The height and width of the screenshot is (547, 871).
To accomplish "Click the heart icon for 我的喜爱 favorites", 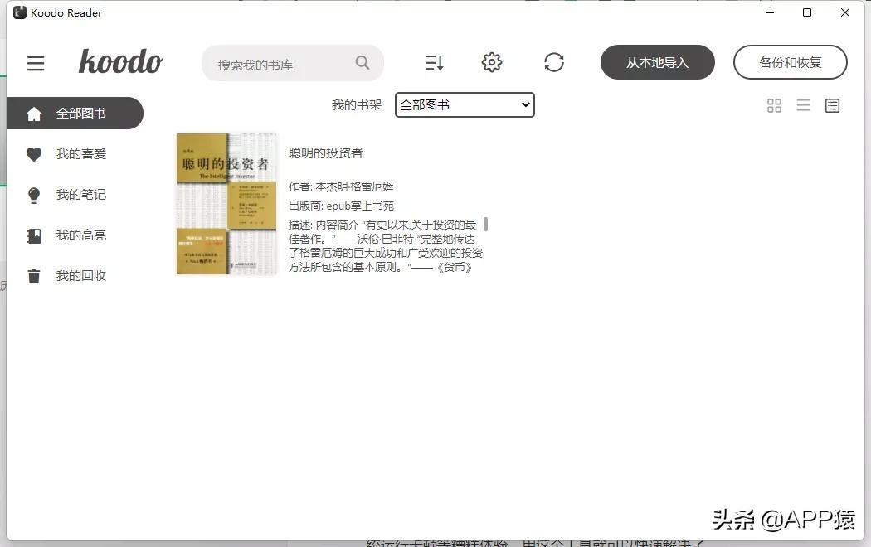I will [x=34, y=154].
